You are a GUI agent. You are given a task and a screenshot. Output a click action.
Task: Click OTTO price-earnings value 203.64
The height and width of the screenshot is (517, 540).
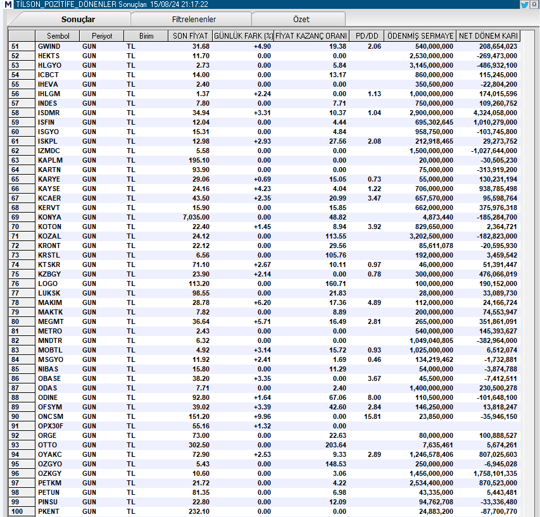[336, 445]
